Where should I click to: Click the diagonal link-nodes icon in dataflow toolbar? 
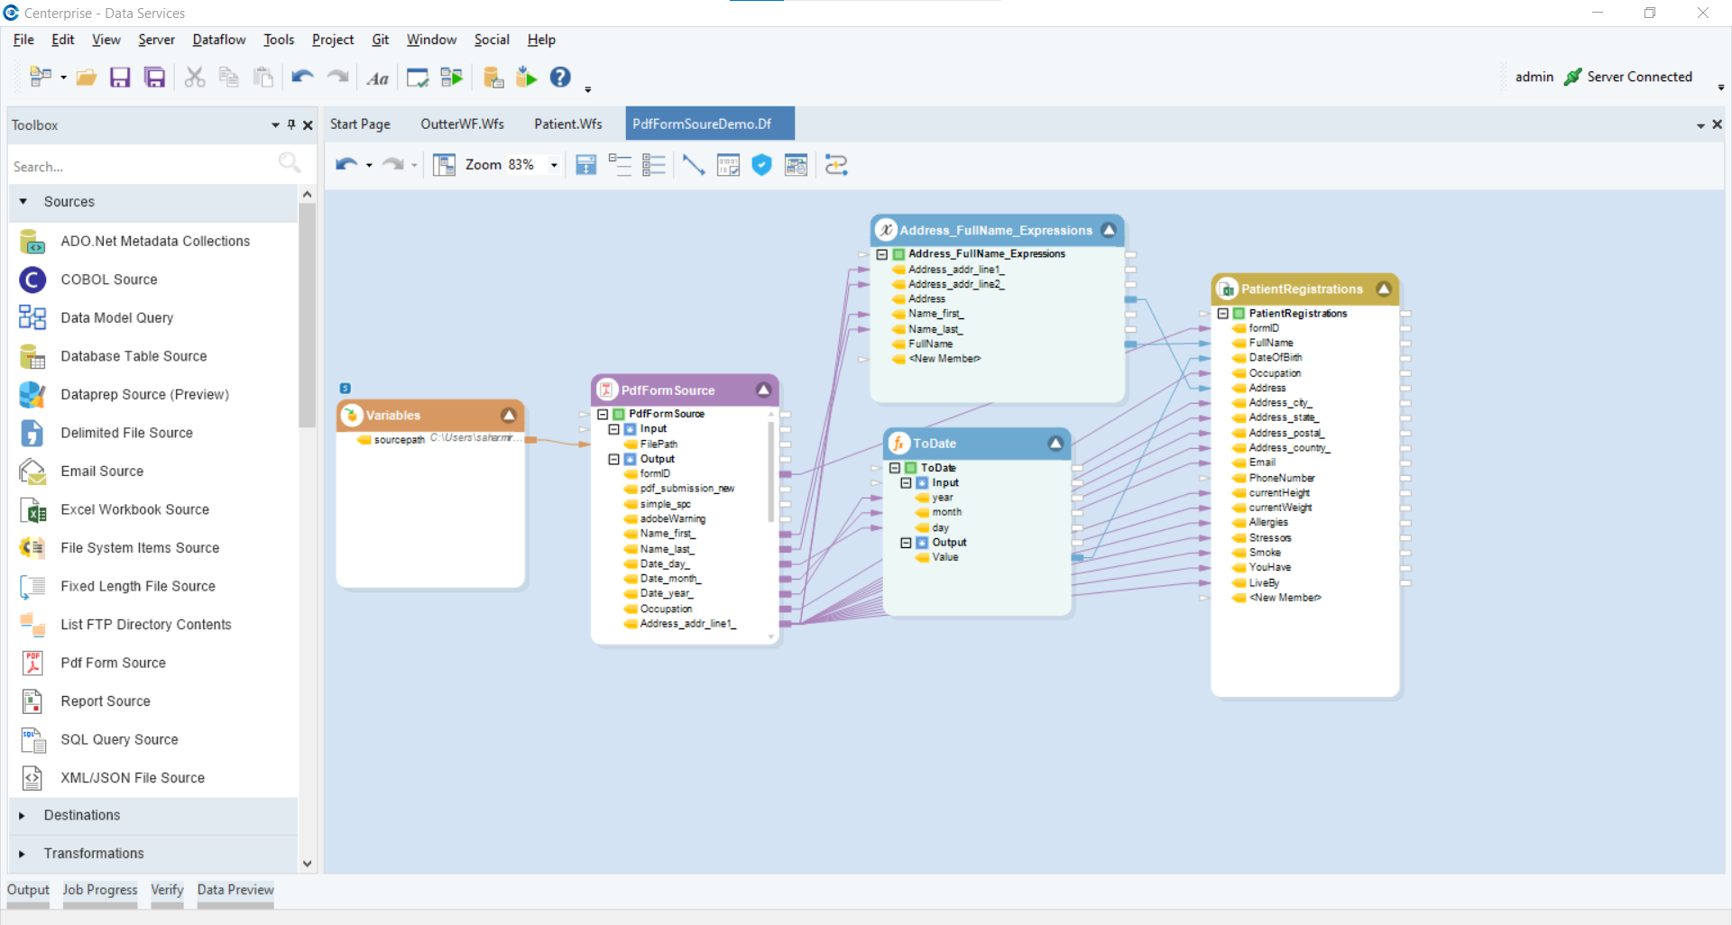693,165
